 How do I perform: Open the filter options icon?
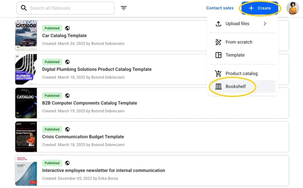click(x=124, y=8)
